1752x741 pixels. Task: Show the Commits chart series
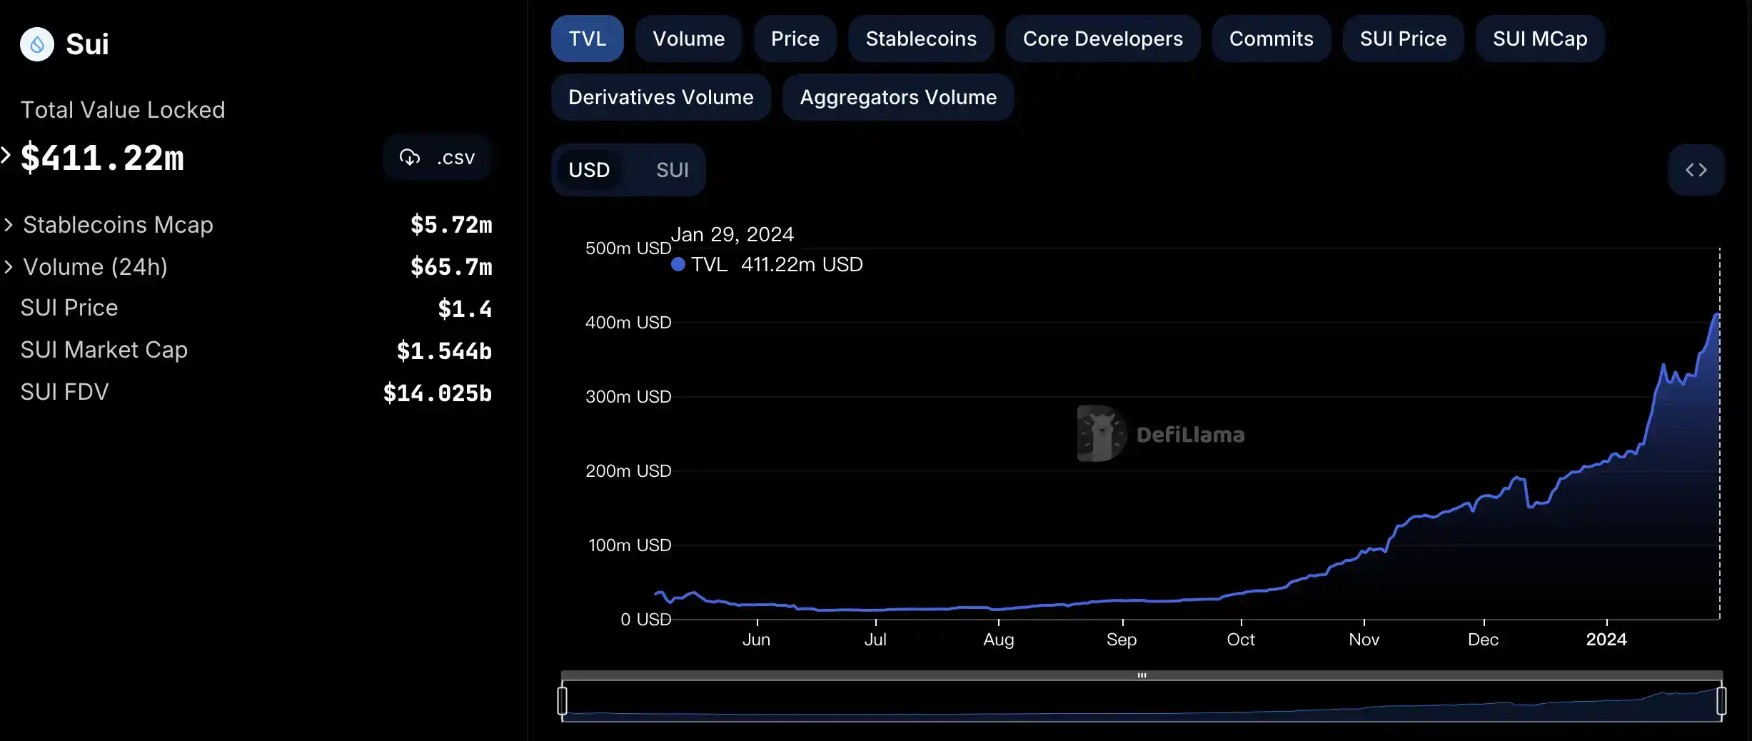tap(1271, 39)
